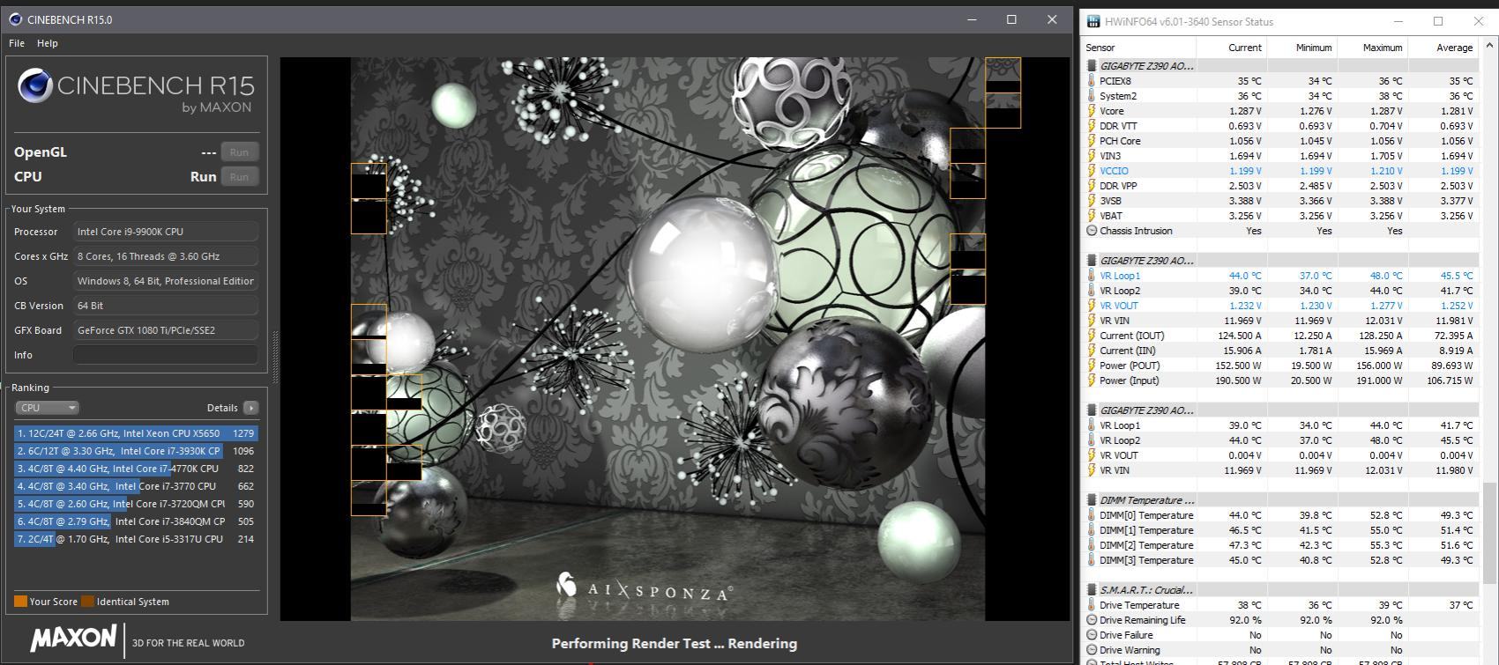Screen dimensions: 1499x665
Task: Click the Info input field
Action: click(166, 355)
